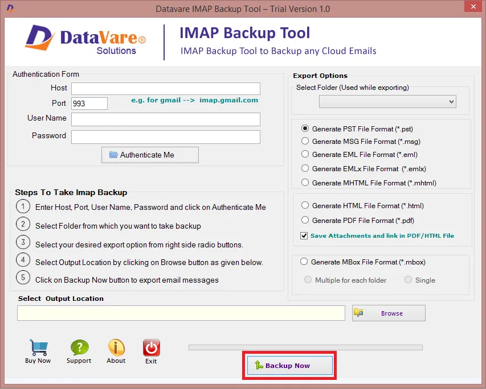Image resolution: width=486 pixels, height=389 pixels.
Task: Start export with Backup Now button
Action: click(x=290, y=366)
